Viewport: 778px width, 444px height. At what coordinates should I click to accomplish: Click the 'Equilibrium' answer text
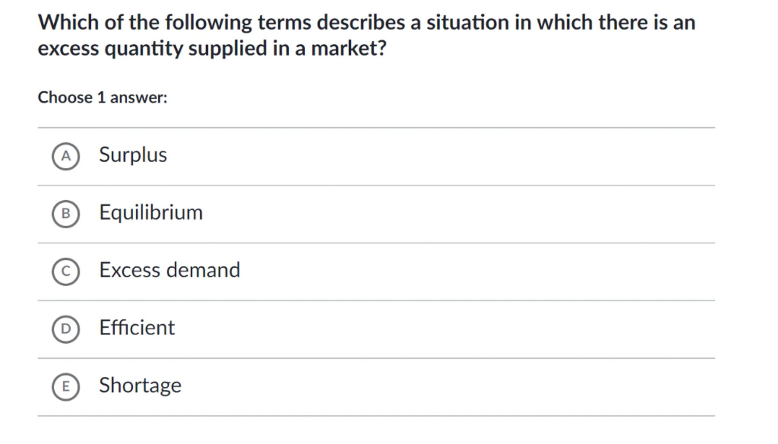pyautogui.click(x=151, y=212)
